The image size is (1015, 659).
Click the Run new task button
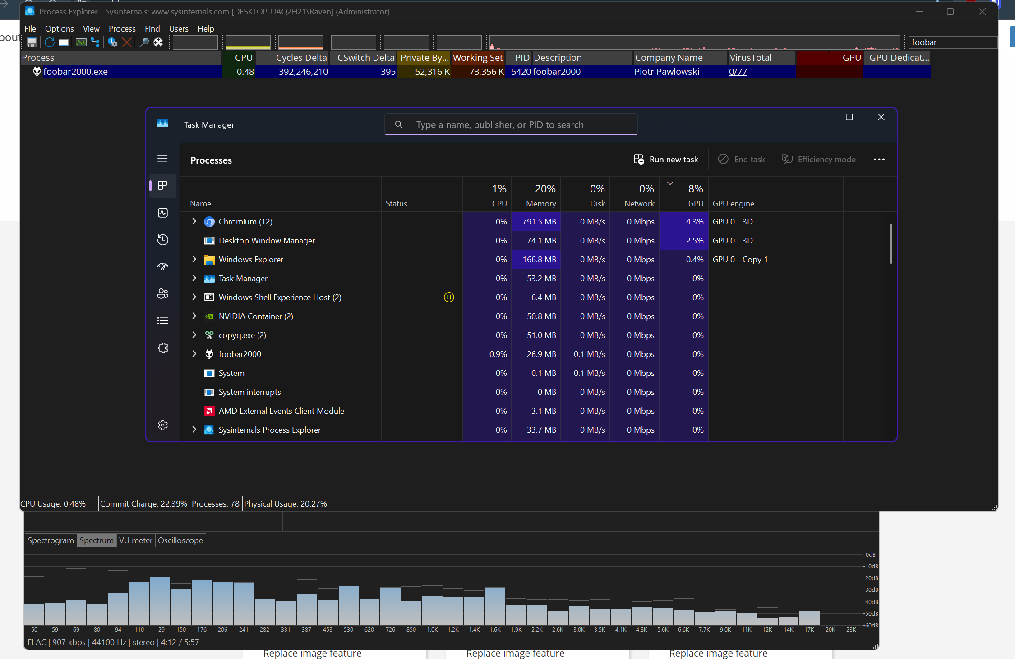click(666, 160)
